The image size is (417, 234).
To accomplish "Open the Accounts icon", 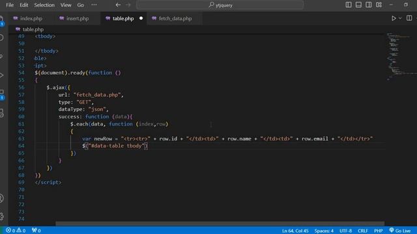I will [x=1, y=198].
